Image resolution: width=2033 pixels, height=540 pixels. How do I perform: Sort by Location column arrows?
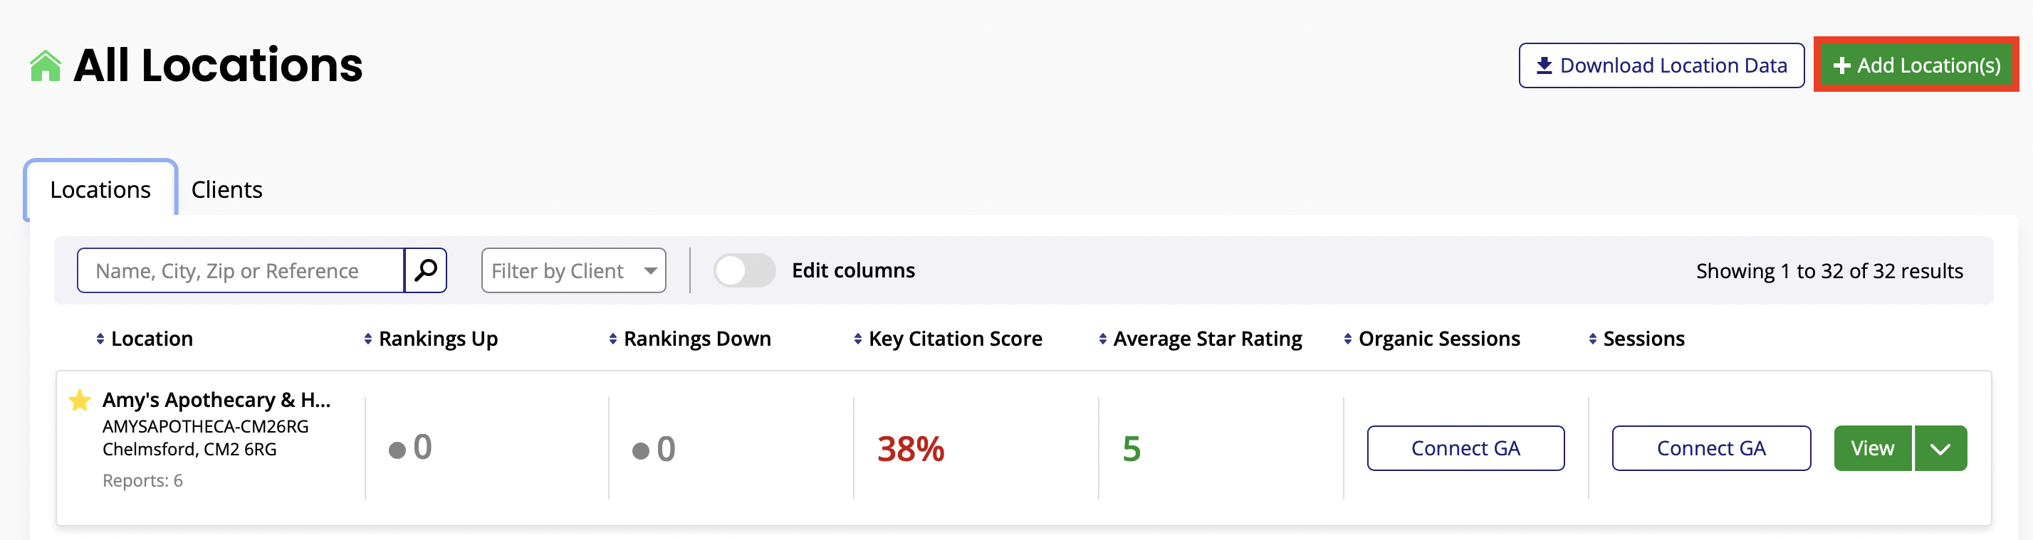(x=100, y=339)
